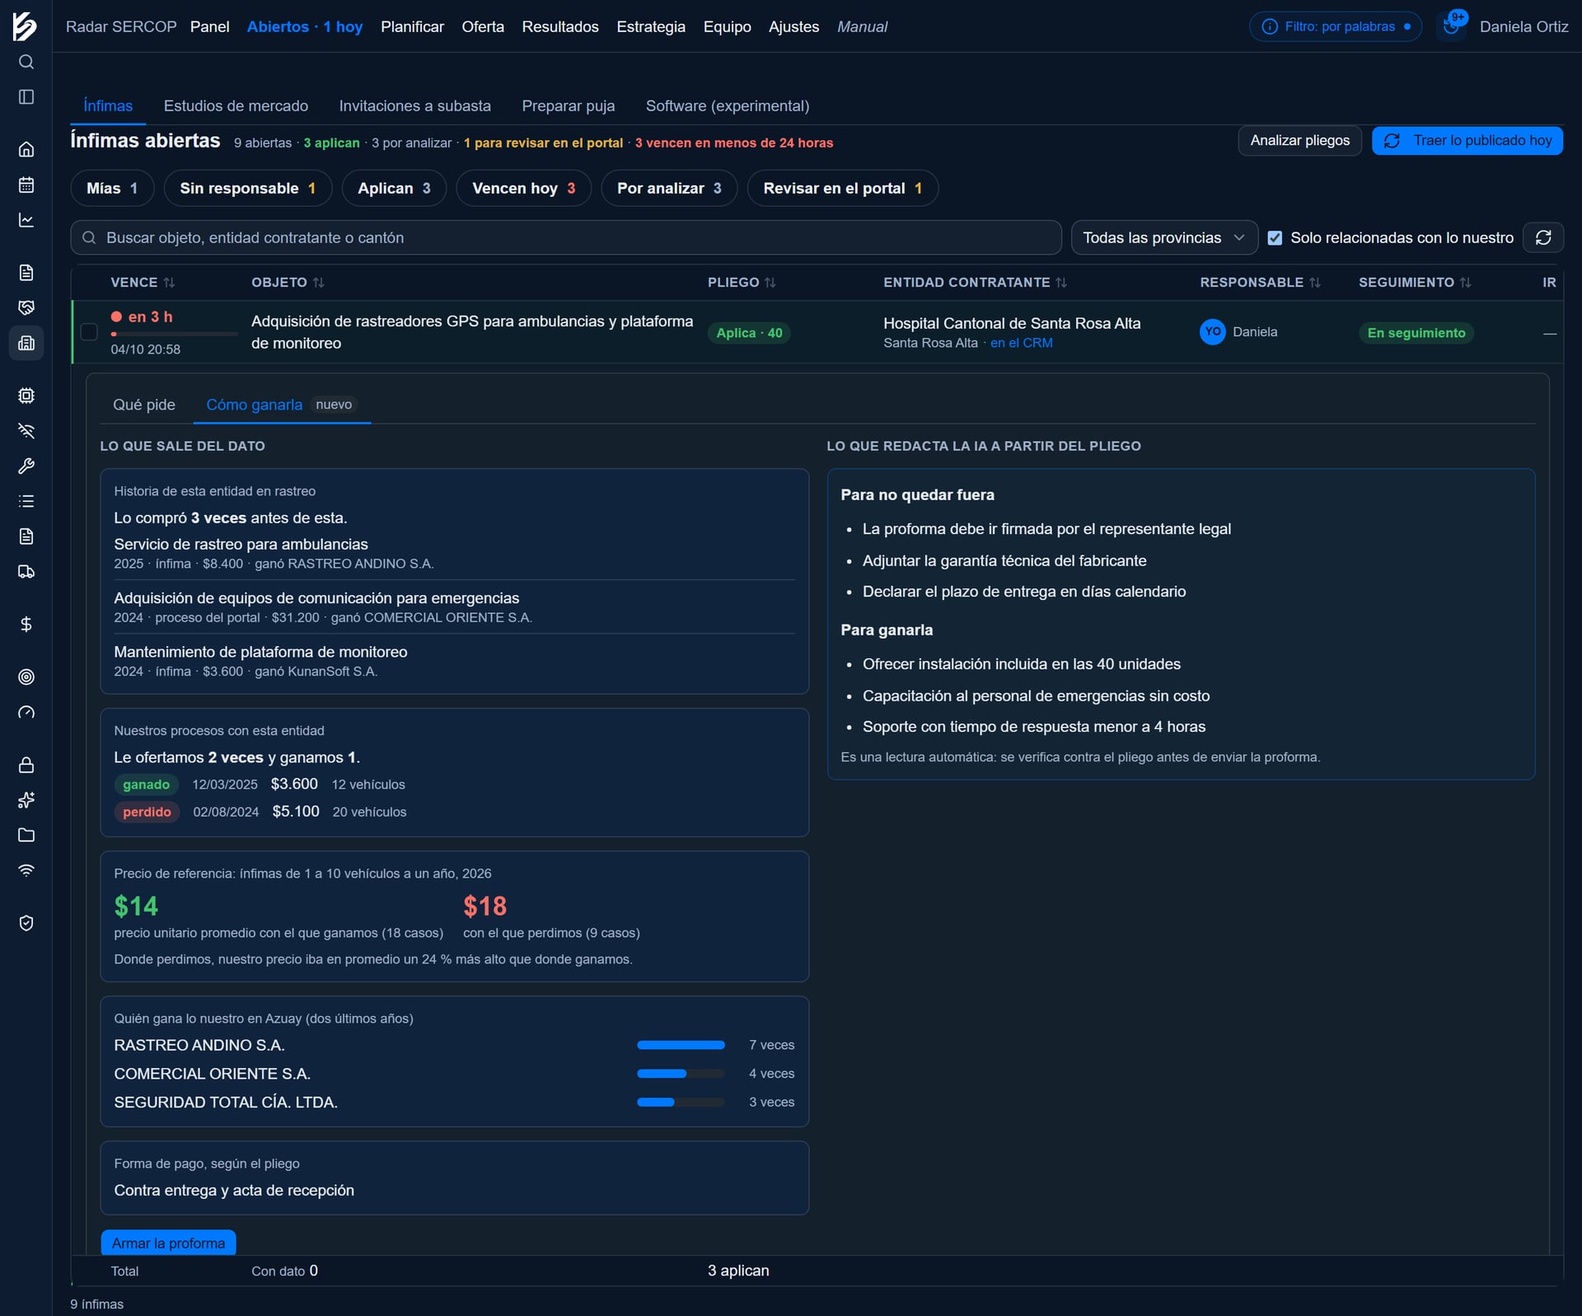Viewport: 1582px width, 1316px height.
Task: Open the CPU chip icon in the sidebar
Action: coord(26,396)
